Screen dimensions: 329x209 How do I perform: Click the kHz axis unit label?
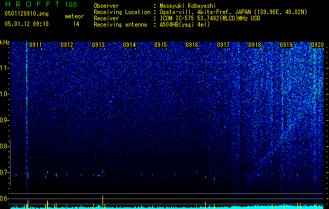click(x=5, y=42)
